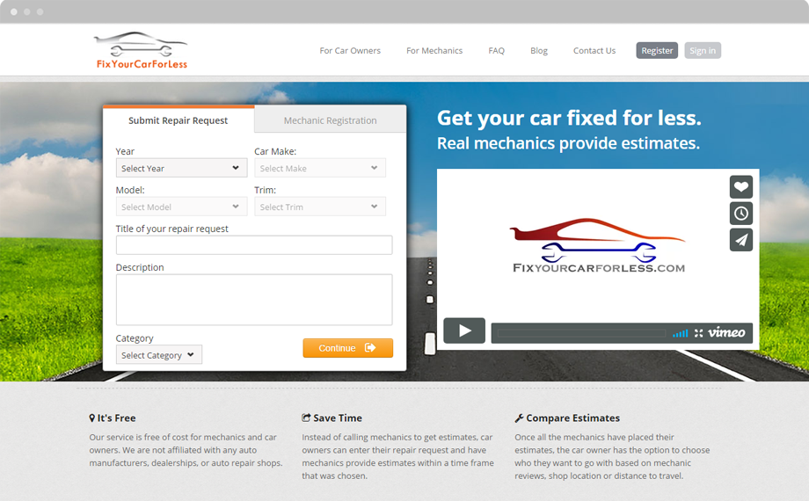Like the video with heart icon
Screen dimensions: 809x501
(x=741, y=187)
